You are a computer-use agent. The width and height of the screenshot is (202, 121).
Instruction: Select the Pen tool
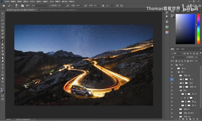tap(3, 65)
